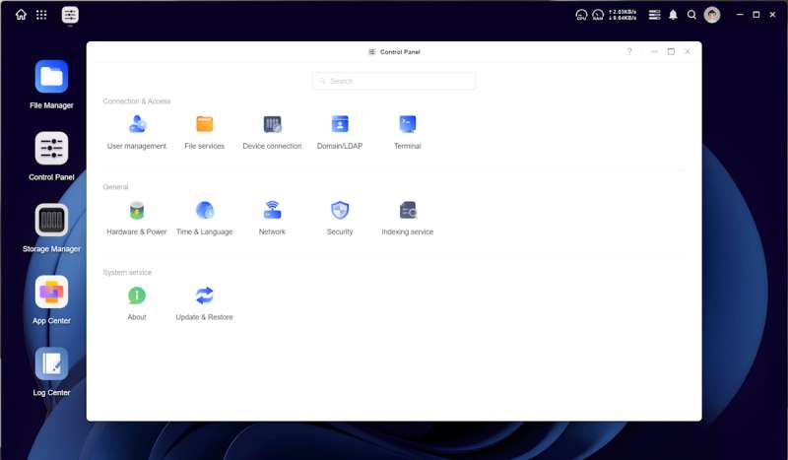Image resolution: width=788 pixels, height=460 pixels.
Task: Open the About system info
Action: click(x=137, y=303)
